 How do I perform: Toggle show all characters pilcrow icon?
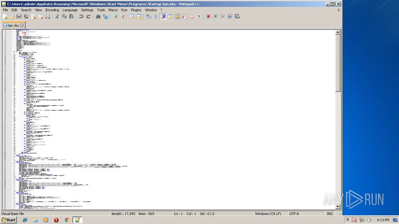156,16
